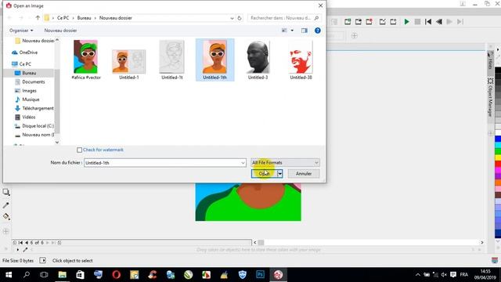The width and height of the screenshot is (501, 282).
Task: Open the Hints docker tab
Action: point(490,61)
